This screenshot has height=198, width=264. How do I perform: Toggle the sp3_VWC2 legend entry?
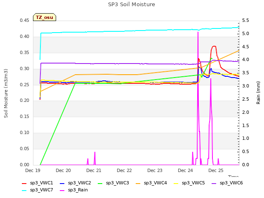(x=75, y=183)
